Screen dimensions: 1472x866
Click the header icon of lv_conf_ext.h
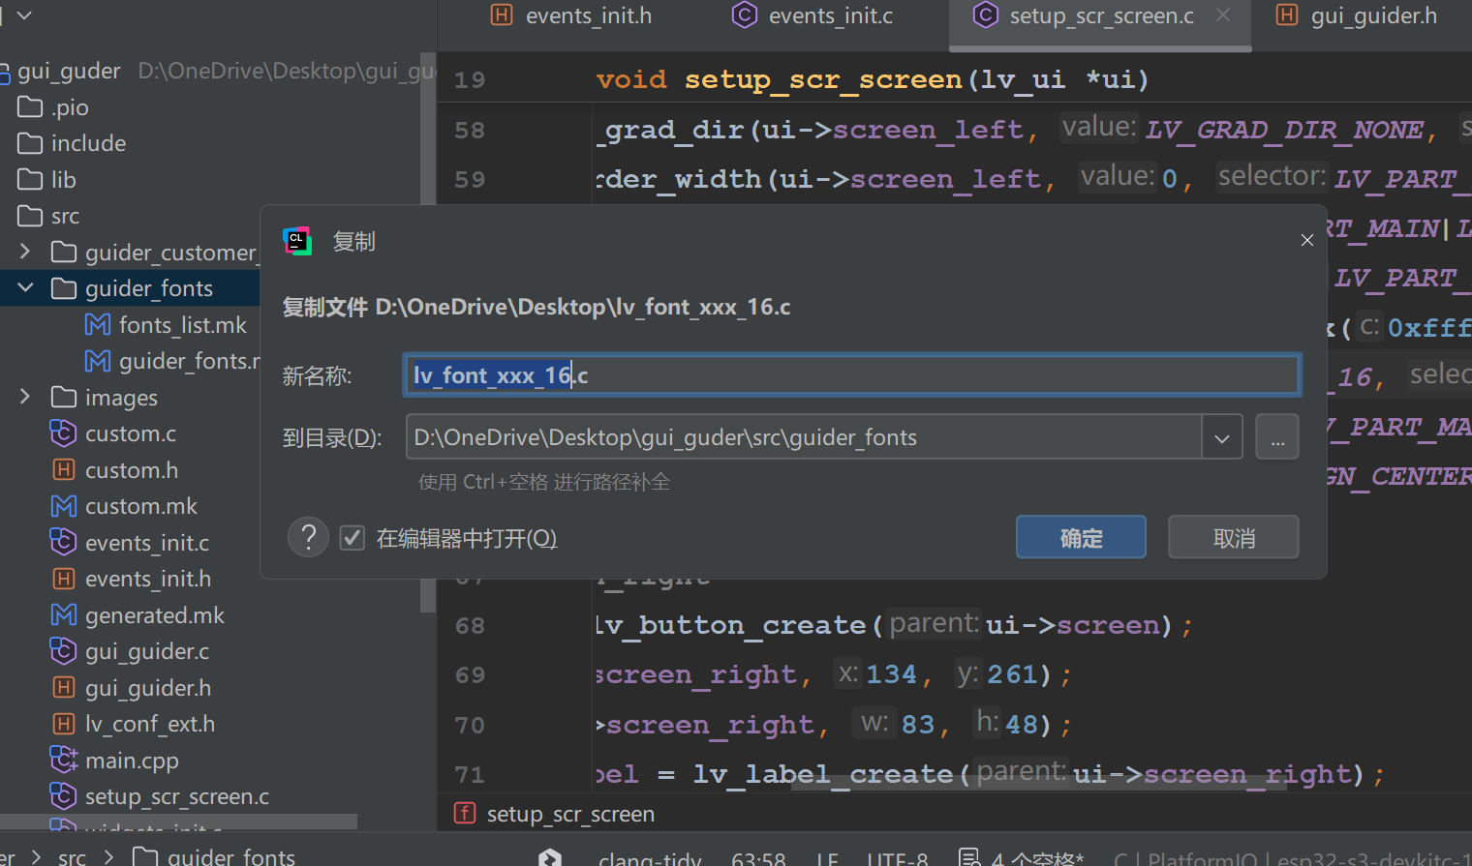click(63, 724)
